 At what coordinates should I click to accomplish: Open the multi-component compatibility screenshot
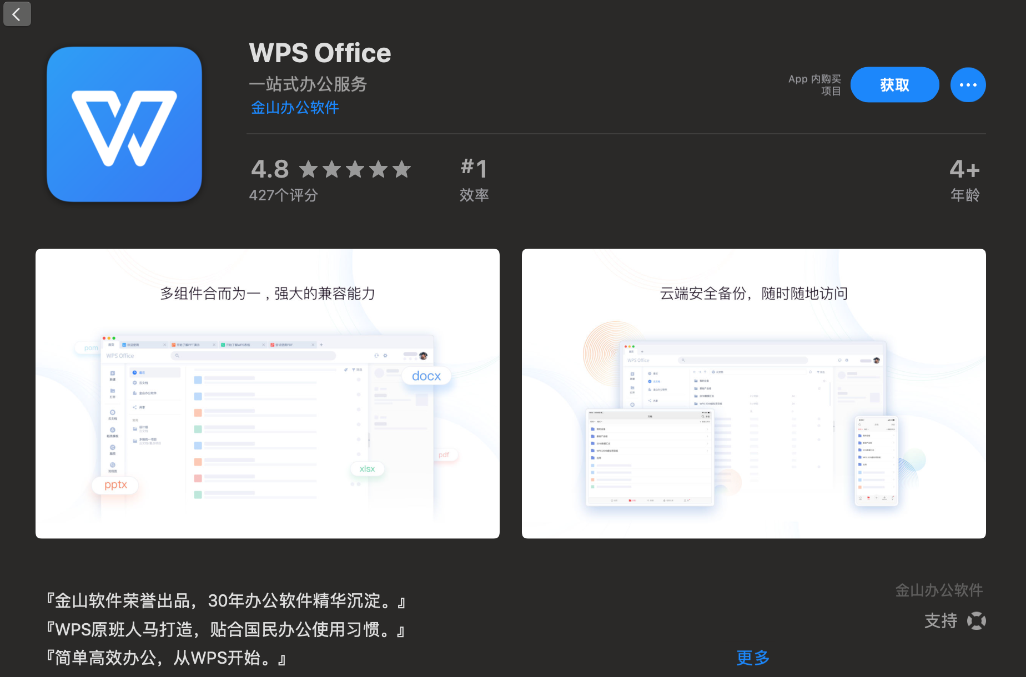268,393
